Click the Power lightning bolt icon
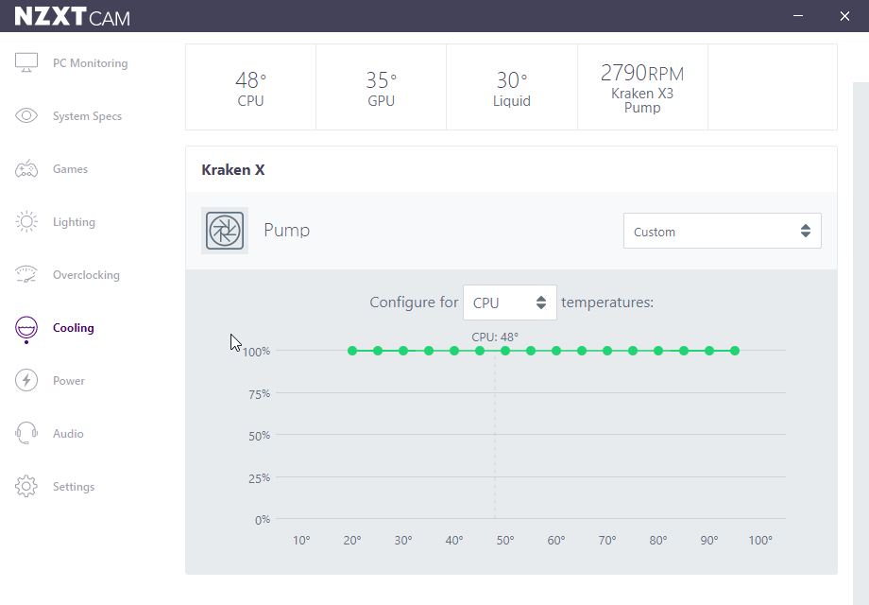 point(26,381)
